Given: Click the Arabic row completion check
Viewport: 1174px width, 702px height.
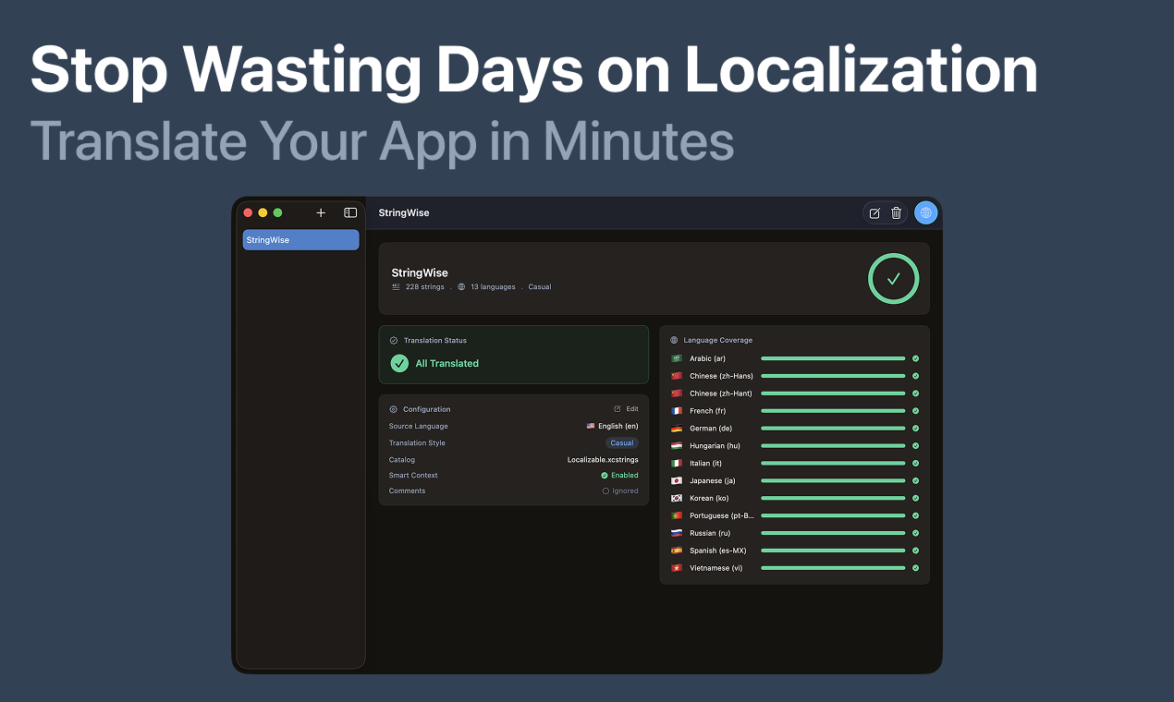Looking at the screenshot, I should 915,358.
